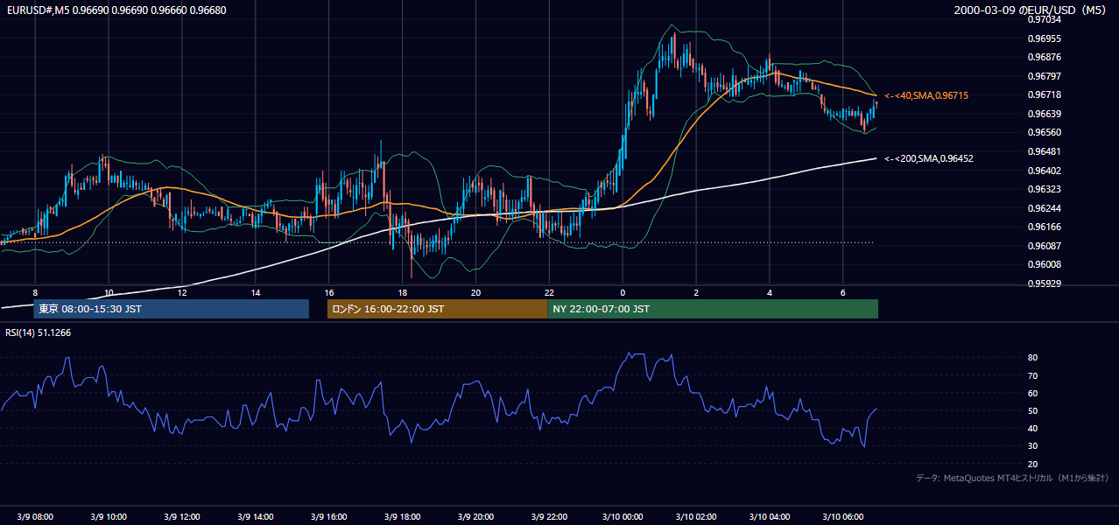Click hour label 6 under price chart
Image resolution: width=1119 pixels, height=525 pixels.
click(x=843, y=292)
